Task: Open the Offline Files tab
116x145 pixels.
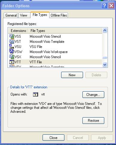Action: click(x=59, y=15)
